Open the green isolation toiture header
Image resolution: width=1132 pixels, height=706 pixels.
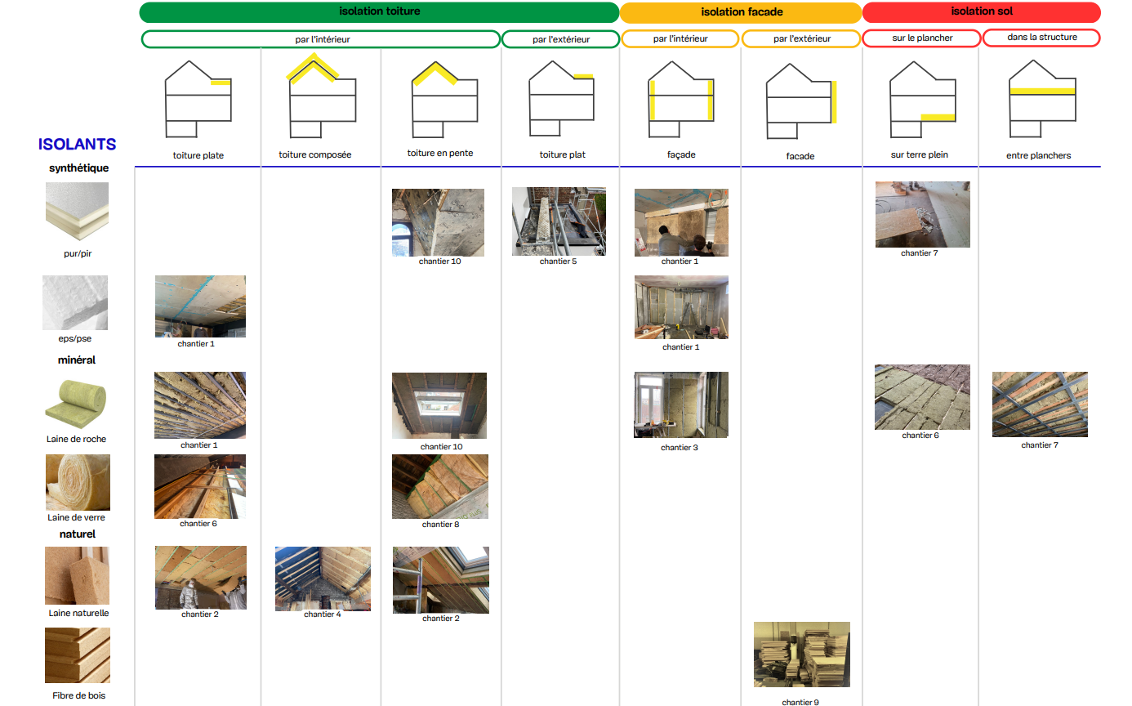[x=379, y=12]
